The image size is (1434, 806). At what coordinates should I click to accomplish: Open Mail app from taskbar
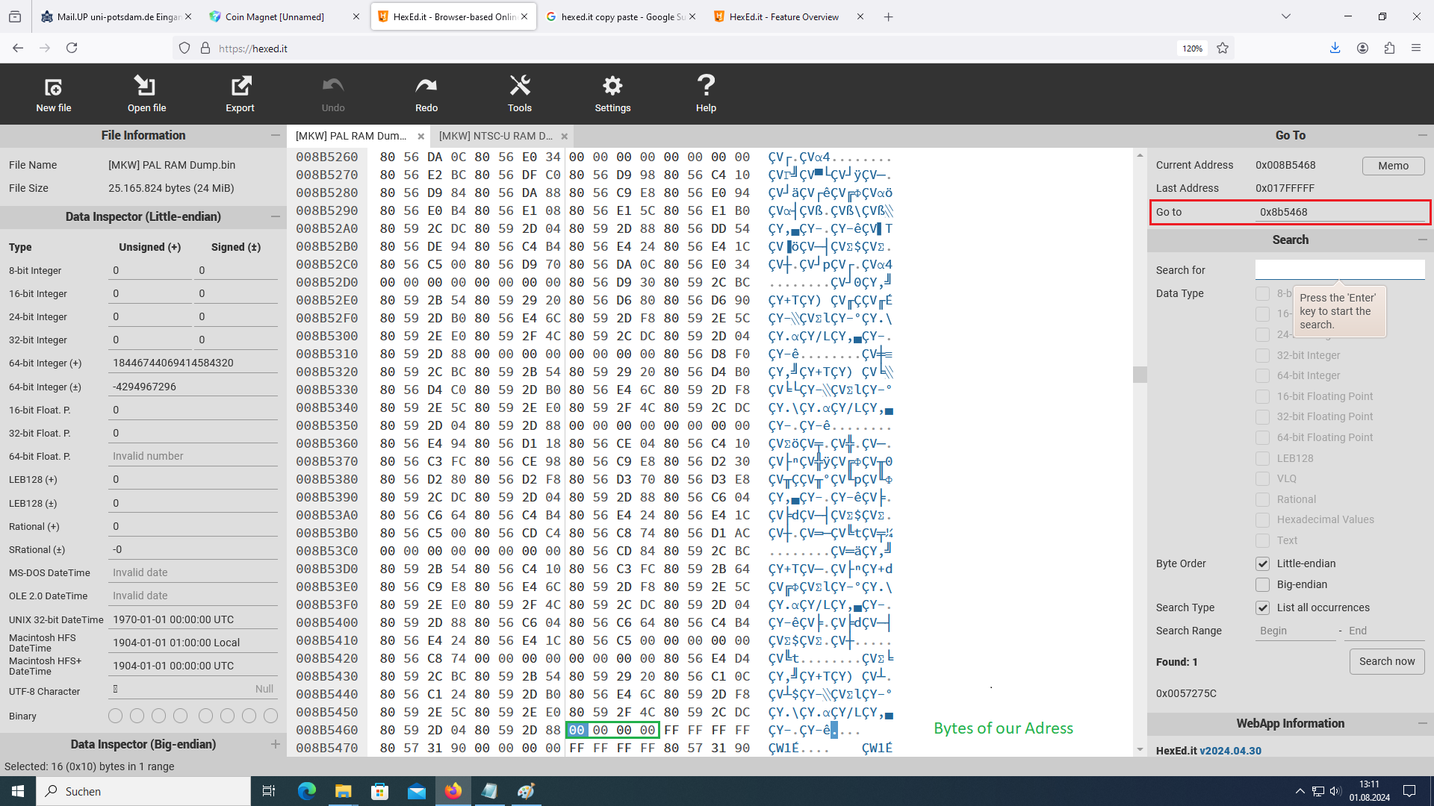pos(417,791)
